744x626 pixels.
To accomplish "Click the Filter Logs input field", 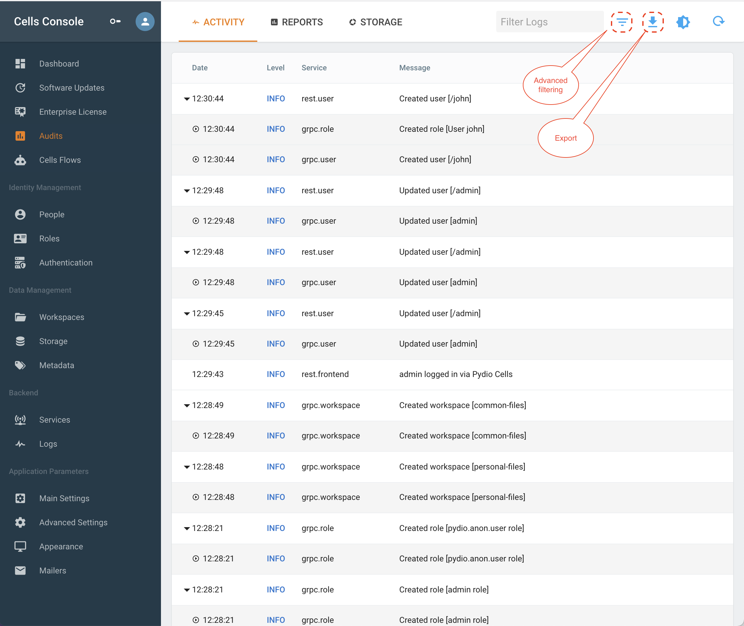I will tap(549, 22).
